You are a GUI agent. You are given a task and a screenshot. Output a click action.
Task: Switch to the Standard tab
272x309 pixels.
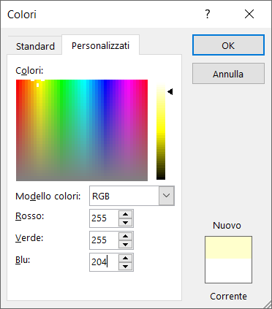[35, 46]
